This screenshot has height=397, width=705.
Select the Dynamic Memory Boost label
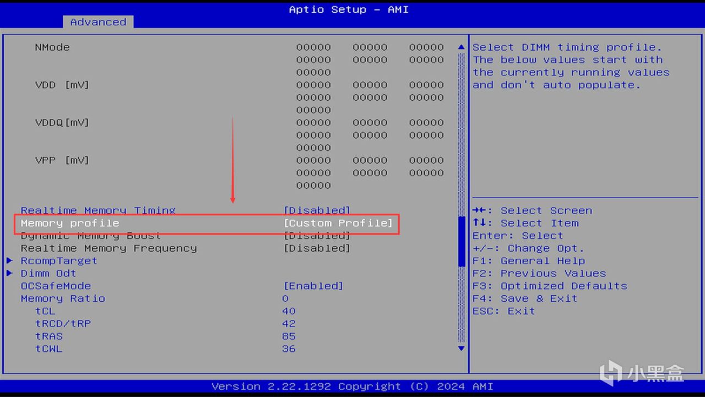[91, 236]
